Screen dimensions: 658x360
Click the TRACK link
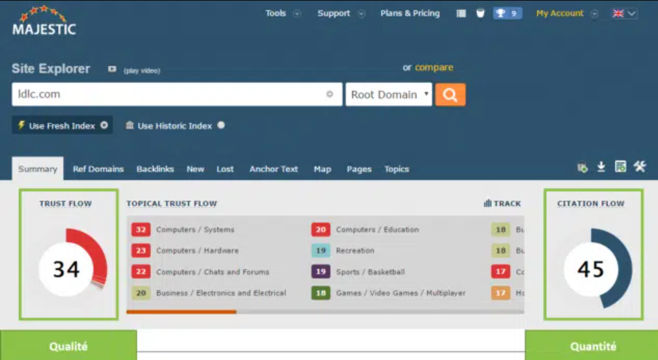click(x=507, y=203)
